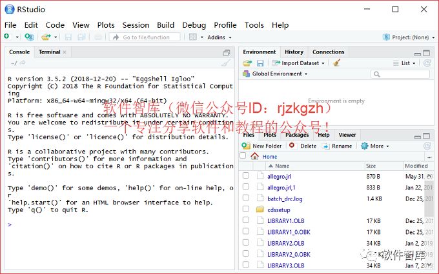The image size is (439, 274).
Task: Minimize the Environment pane
Action: pyautogui.click(x=418, y=54)
